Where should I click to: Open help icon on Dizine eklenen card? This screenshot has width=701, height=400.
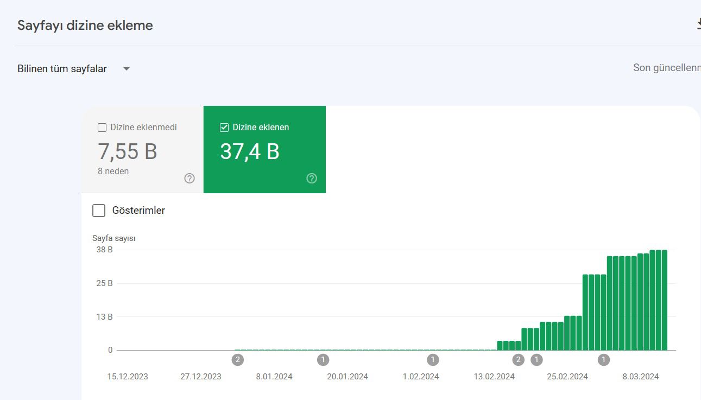pos(312,178)
